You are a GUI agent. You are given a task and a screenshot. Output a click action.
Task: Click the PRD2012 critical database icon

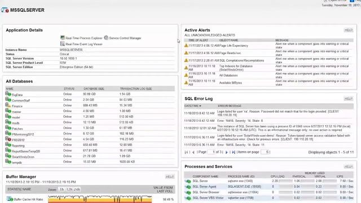(8, 139)
